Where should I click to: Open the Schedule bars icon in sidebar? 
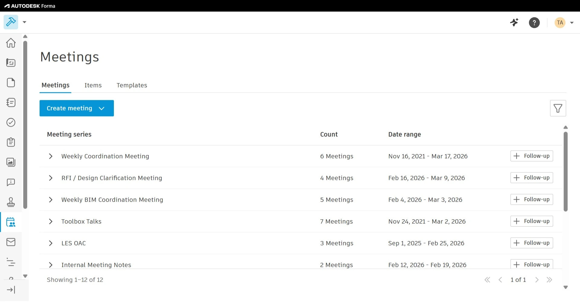click(x=11, y=262)
